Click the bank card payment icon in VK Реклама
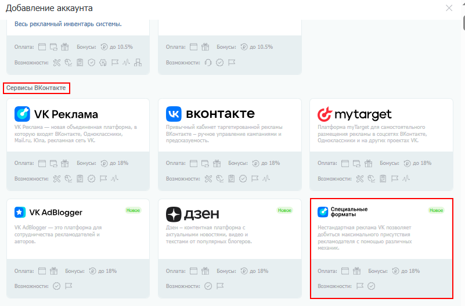 pos(42,163)
